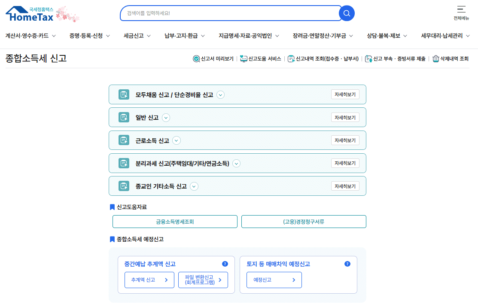The width and height of the screenshot is (478, 307).
Task: Select the 신고 부속·증빙서류 제출 icon
Action: [368, 59]
